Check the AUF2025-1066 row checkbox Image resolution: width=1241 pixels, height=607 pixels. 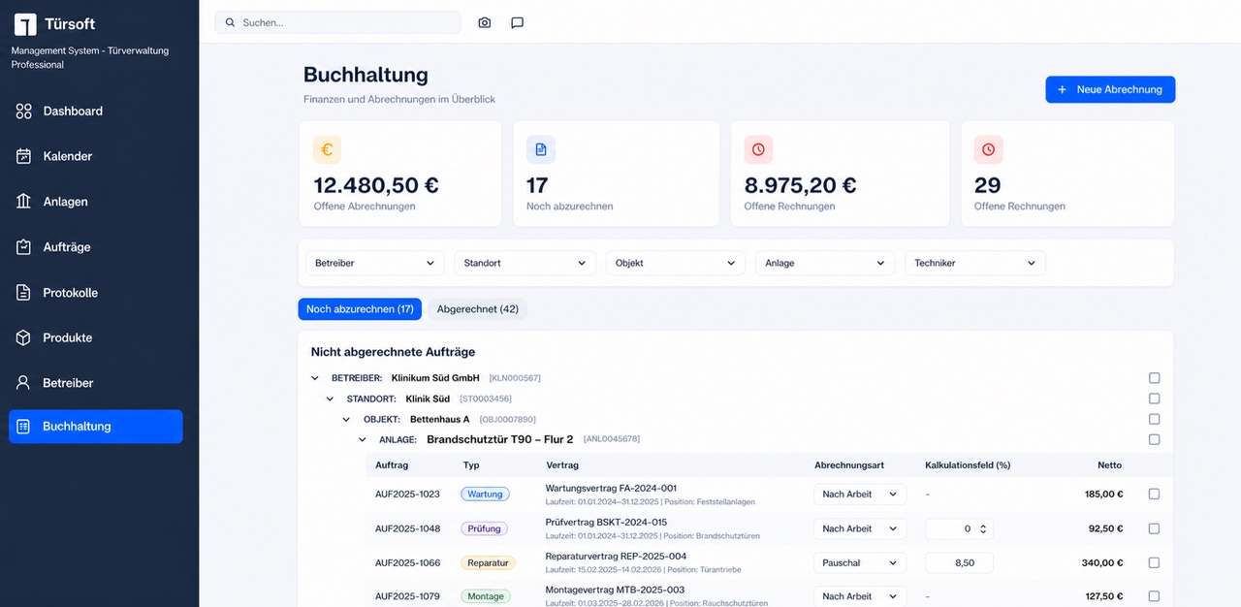pyautogui.click(x=1154, y=562)
